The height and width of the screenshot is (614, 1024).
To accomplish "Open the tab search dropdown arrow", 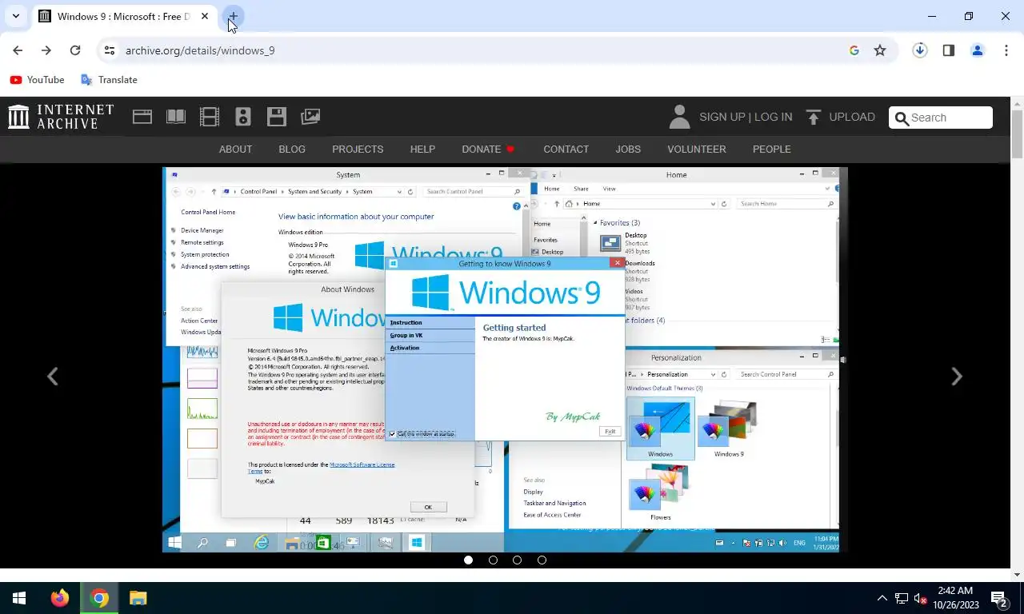I will coord(15,16).
